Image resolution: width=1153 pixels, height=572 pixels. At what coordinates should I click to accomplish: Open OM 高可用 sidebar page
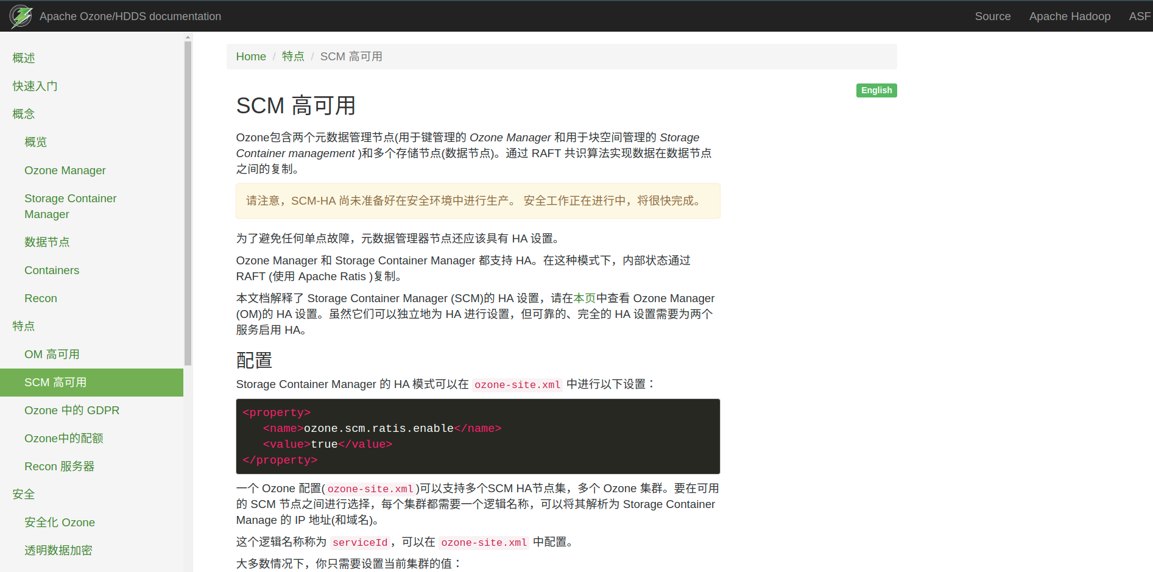click(x=52, y=354)
